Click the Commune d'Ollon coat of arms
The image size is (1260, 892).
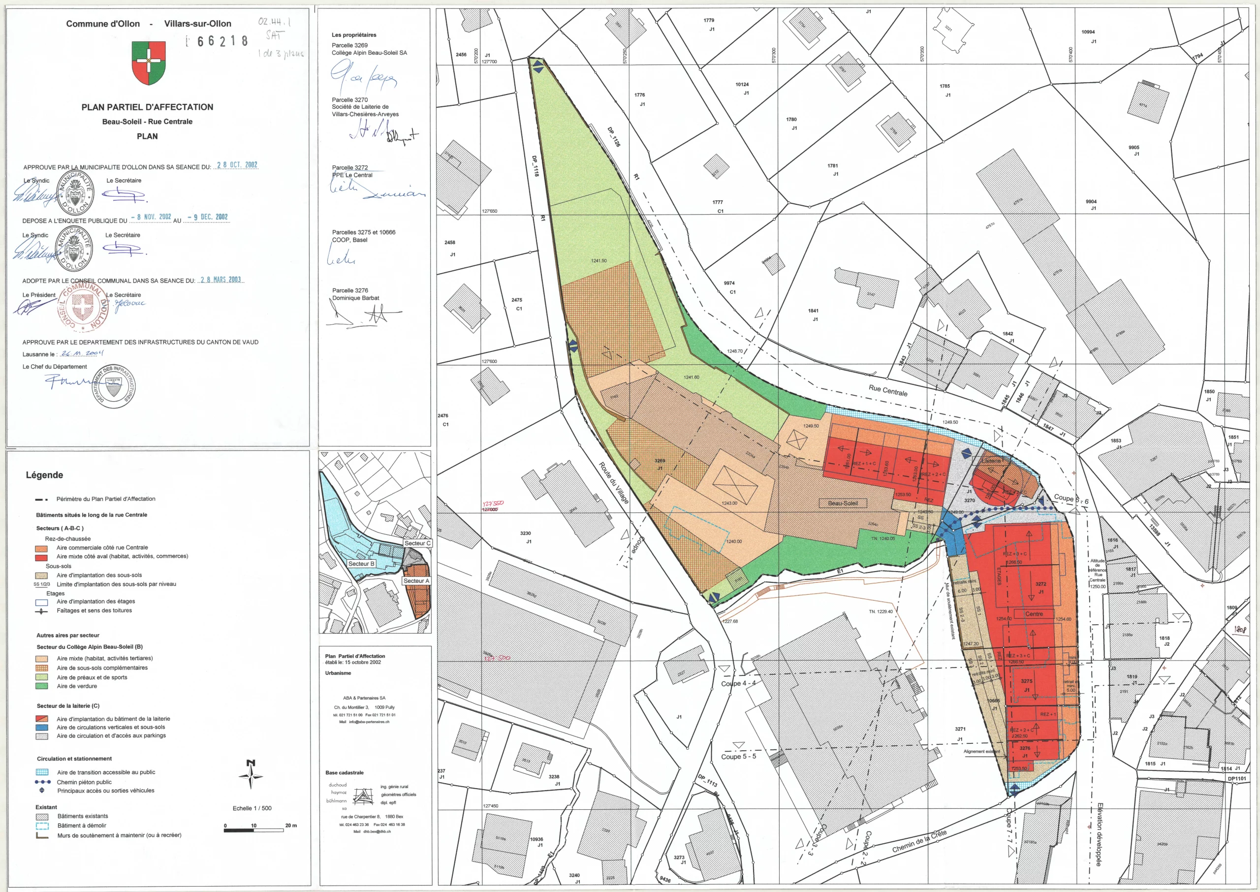tap(148, 63)
